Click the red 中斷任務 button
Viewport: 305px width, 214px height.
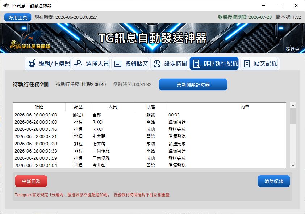(x=31, y=181)
